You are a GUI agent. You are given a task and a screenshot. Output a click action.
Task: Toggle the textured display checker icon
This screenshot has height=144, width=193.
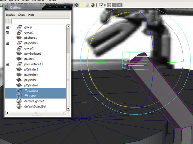click(77, 5)
